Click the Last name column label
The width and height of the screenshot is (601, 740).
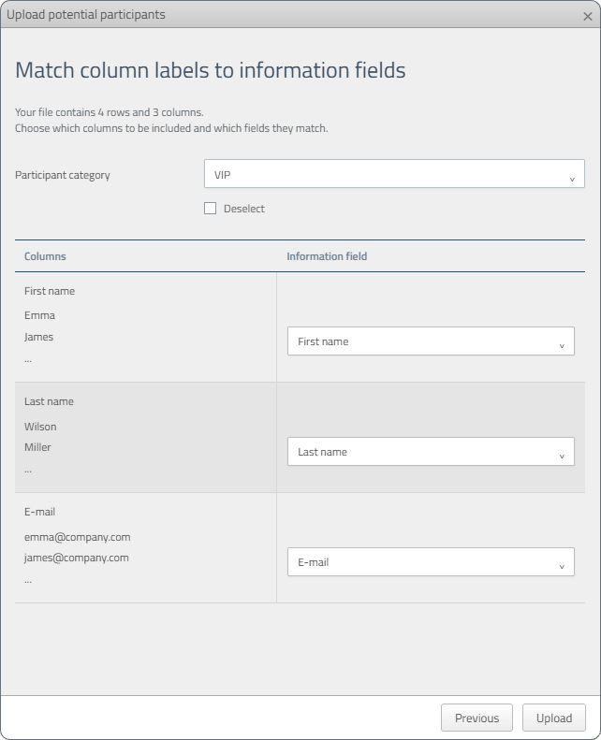(x=49, y=401)
